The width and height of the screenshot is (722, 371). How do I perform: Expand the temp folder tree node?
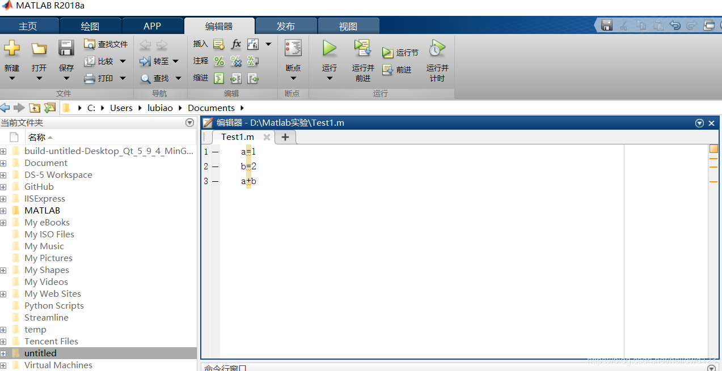(x=3, y=330)
